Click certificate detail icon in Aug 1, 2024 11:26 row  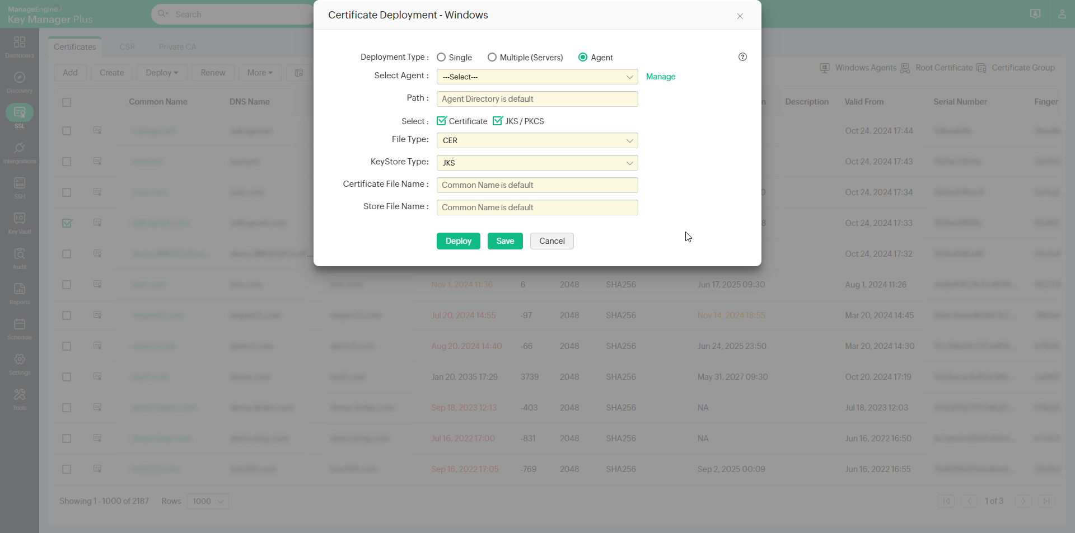97,284
